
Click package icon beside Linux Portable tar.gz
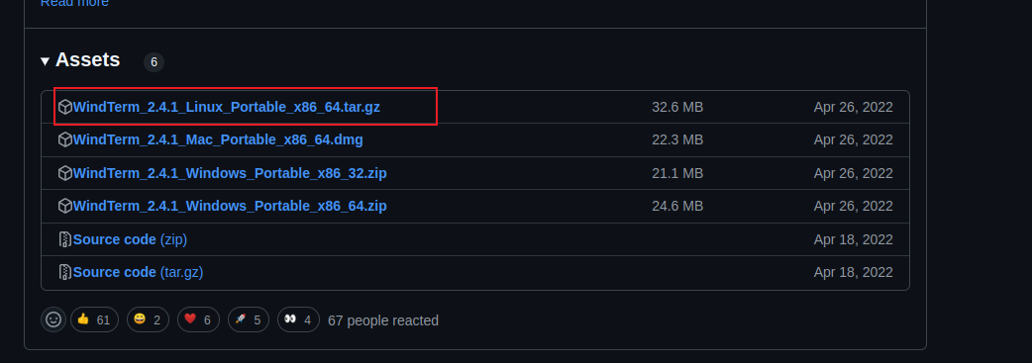click(65, 107)
